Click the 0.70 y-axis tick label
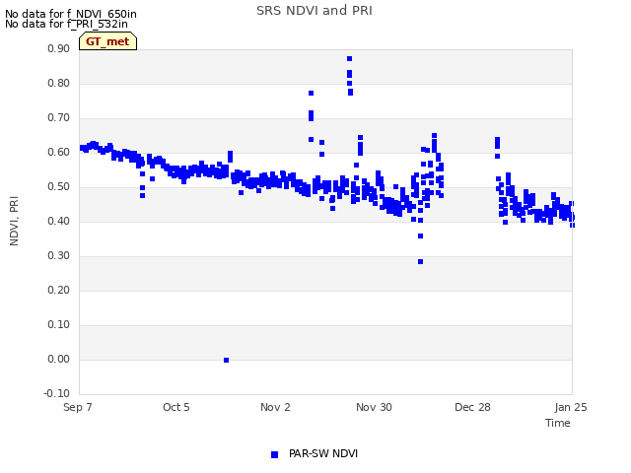Viewport: 631px width, 473px height. tap(59, 118)
